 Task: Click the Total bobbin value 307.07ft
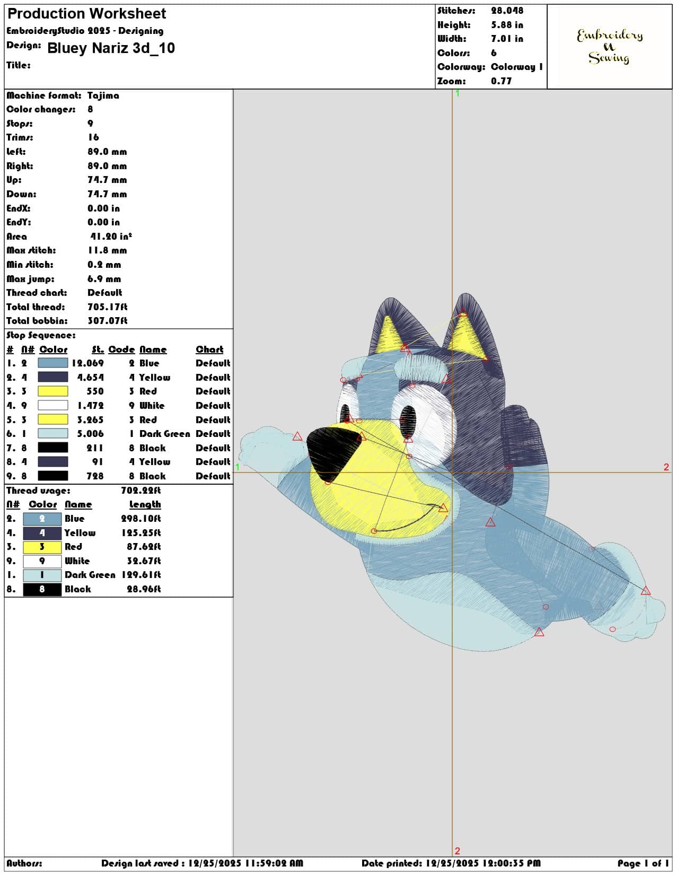pyautogui.click(x=108, y=321)
